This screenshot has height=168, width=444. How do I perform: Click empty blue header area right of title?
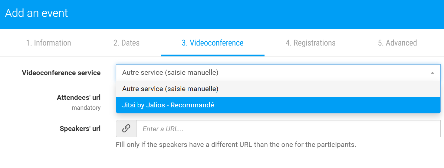pos(257,14)
